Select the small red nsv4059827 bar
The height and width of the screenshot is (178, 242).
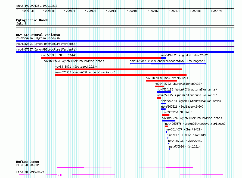point(159,98)
